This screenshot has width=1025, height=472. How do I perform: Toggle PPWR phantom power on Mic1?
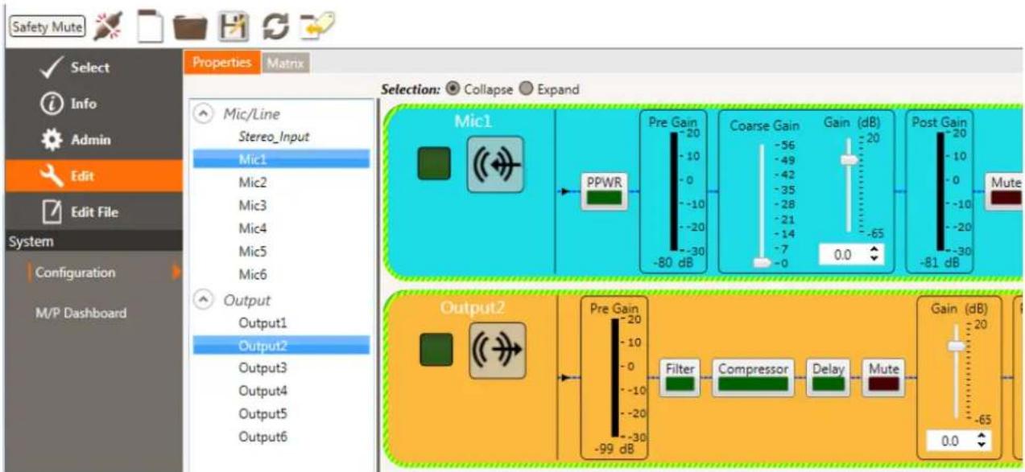point(605,191)
